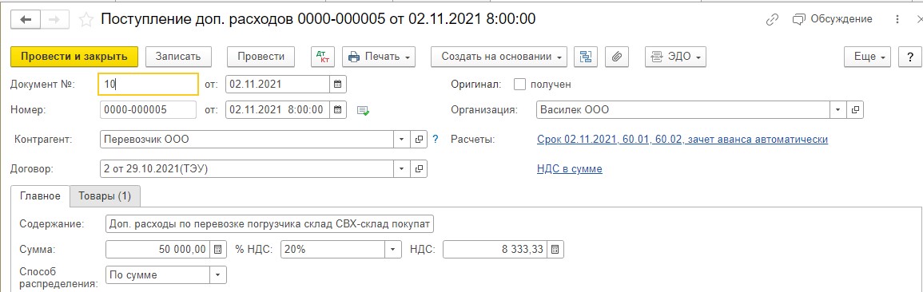Open calculator for the Сумма field
This screenshot has width=923, height=292.
click(218, 249)
